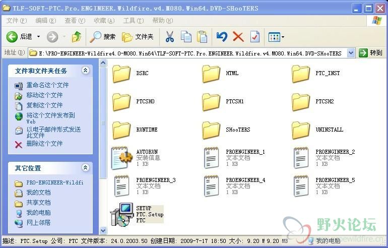Collapse the 文件和文件夹任务 panel

85,71
